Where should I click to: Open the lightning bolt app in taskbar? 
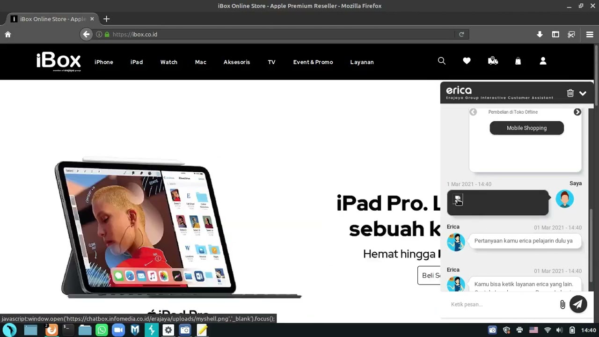152,330
